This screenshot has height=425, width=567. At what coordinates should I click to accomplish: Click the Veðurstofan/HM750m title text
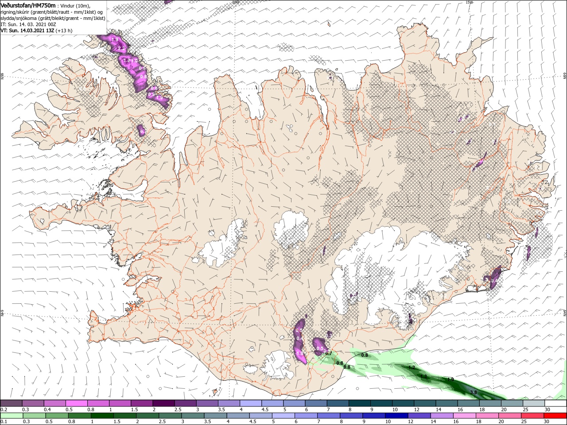coord(28,5)
